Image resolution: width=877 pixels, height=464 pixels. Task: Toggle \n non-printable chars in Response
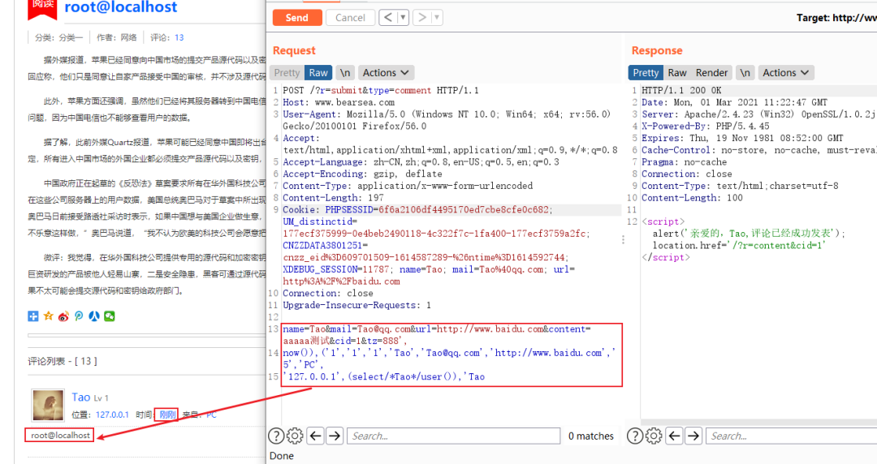pos(745,73)
